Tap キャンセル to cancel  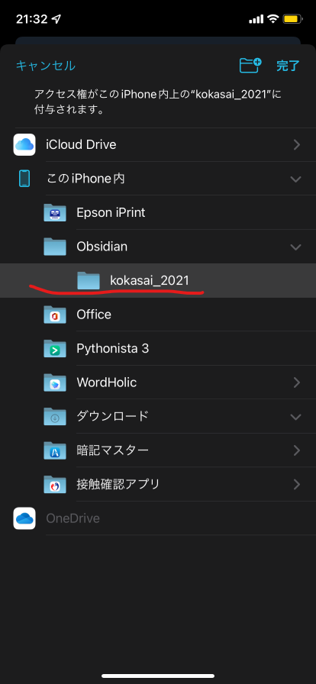[x=45, y=66]
